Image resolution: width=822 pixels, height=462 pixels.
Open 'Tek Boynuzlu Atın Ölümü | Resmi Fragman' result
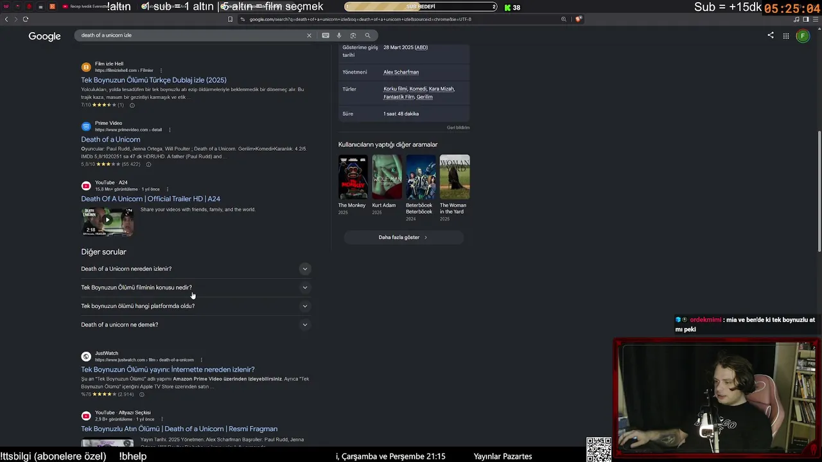click(x=179, y=429)
